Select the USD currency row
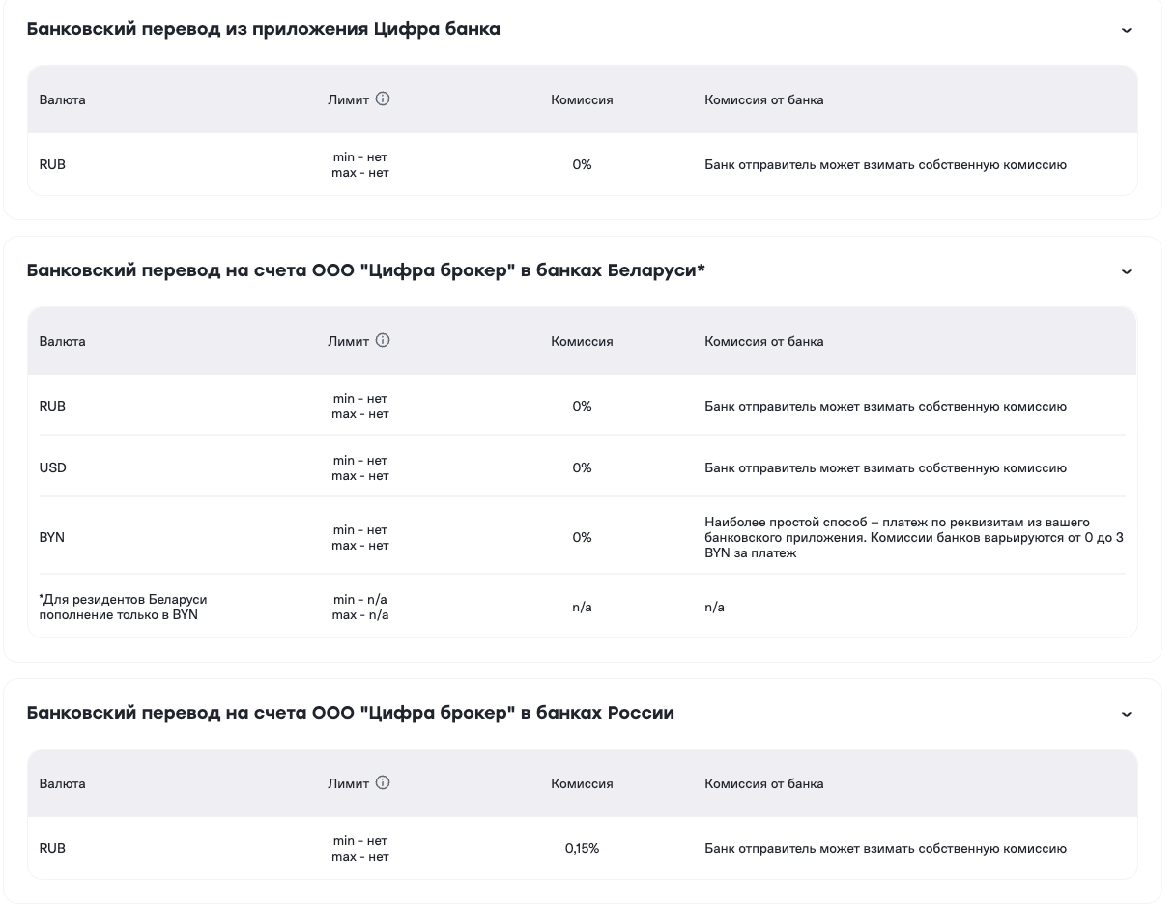The image size is (1175, 906). click(52, 468)
